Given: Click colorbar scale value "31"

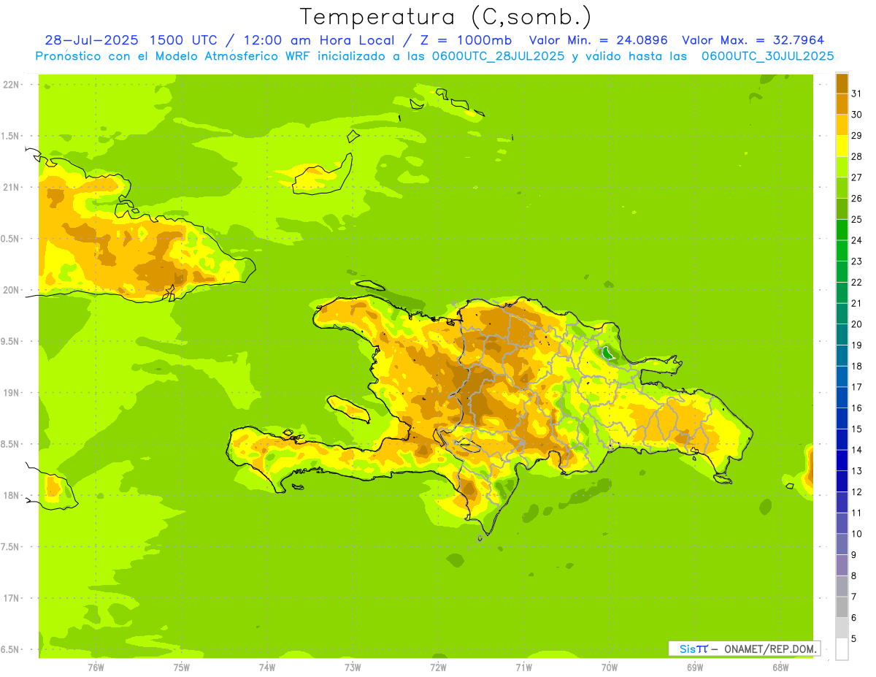Looking at the screenshot, I should pyautogui.click(x=856, y=93).
